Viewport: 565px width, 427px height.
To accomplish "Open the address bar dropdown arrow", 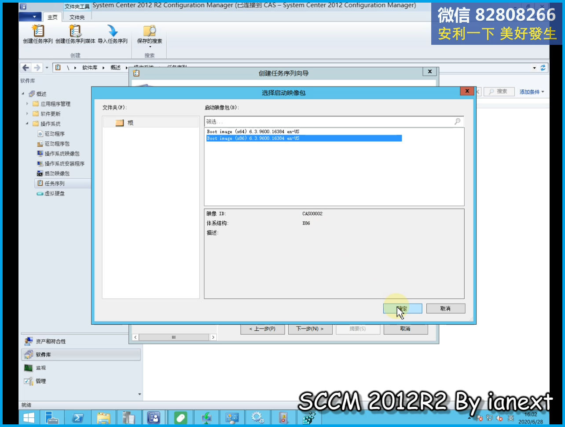I will pos(535,68).
